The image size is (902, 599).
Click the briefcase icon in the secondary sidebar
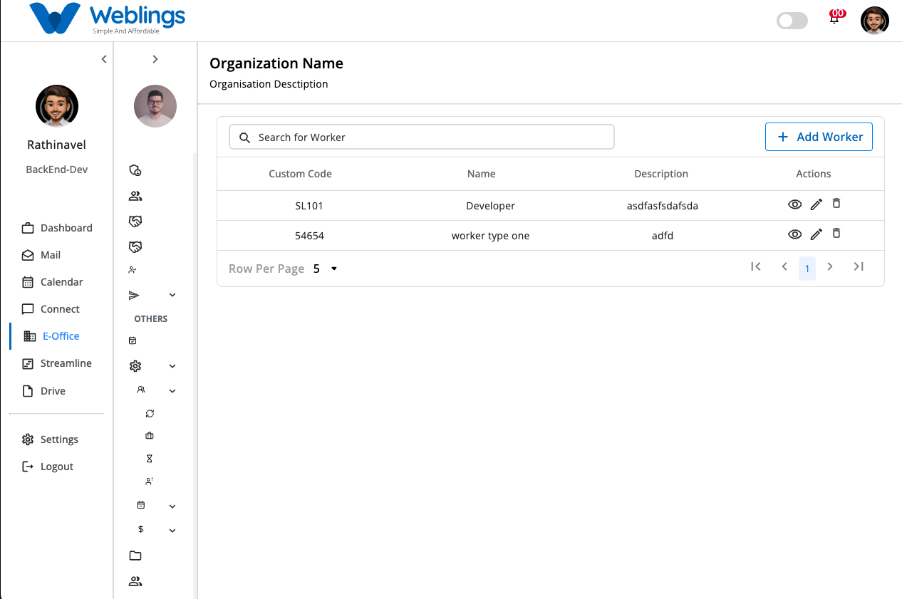point(150,436)
